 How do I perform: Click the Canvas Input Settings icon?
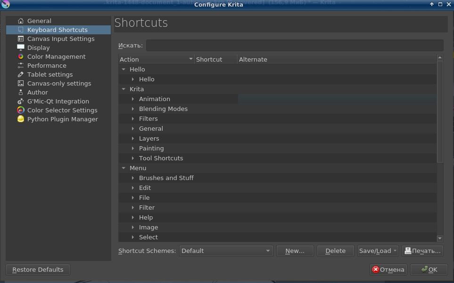click(21, 39)
